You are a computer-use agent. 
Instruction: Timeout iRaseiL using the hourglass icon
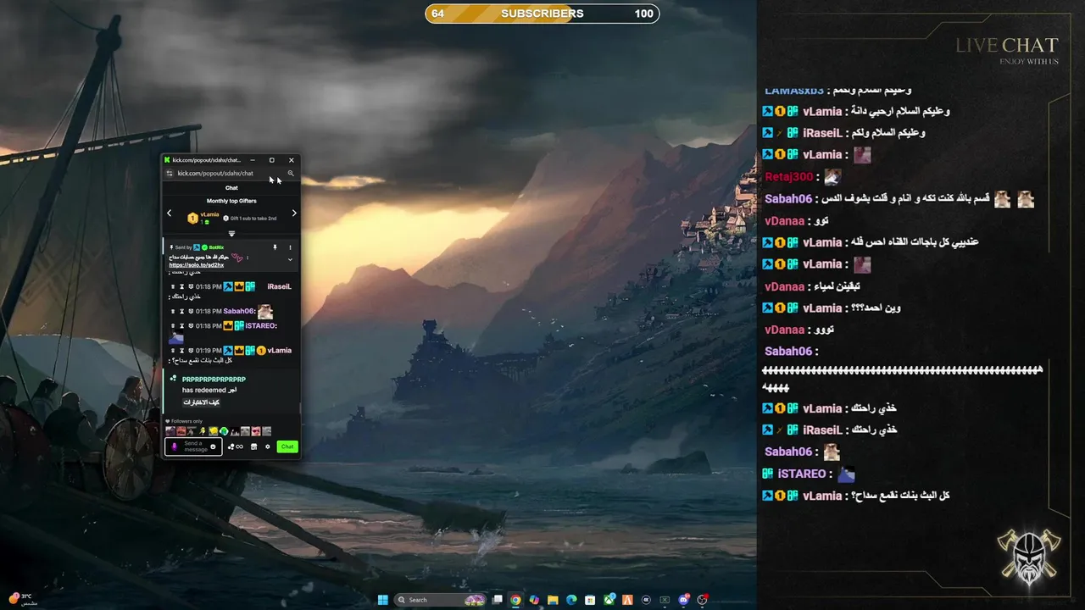tap(181, 286)
